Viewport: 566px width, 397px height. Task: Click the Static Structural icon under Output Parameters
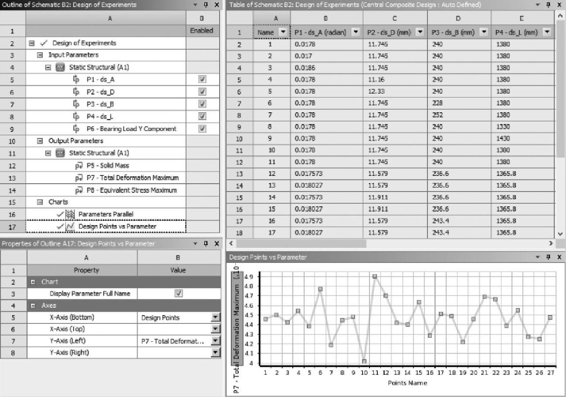click(61, 153)
